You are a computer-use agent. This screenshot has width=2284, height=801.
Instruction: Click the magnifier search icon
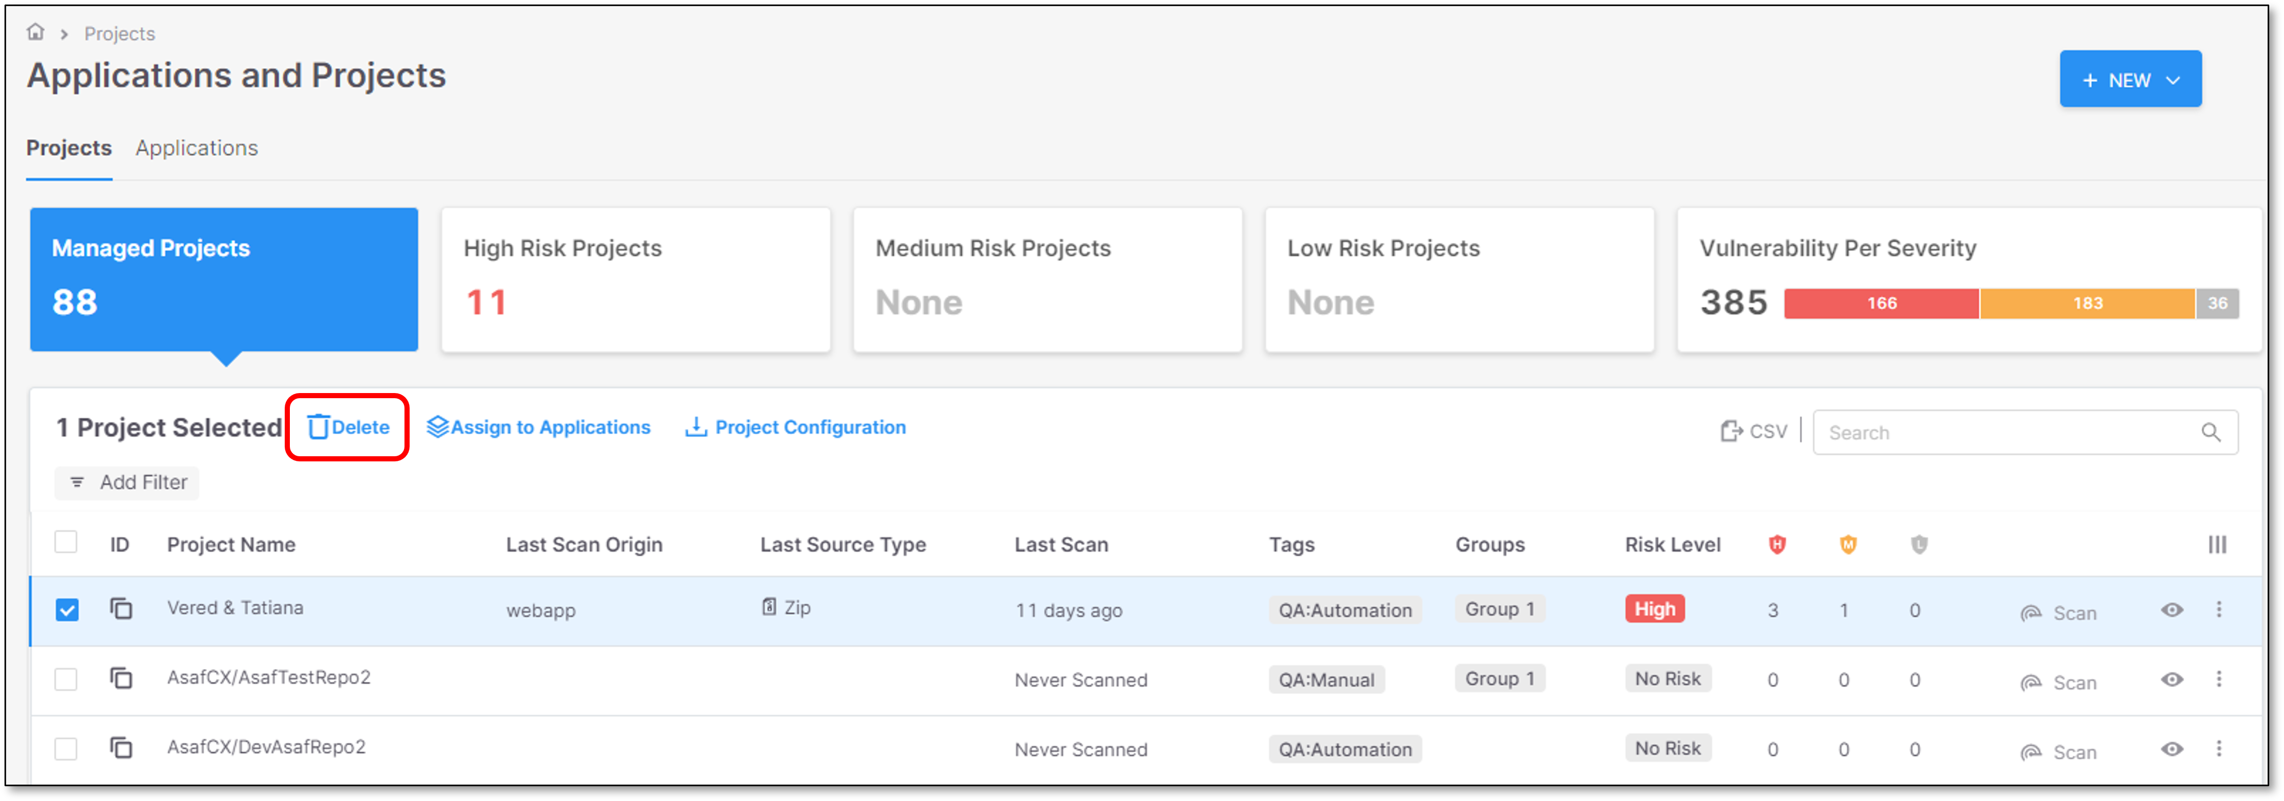[2212, 433]
